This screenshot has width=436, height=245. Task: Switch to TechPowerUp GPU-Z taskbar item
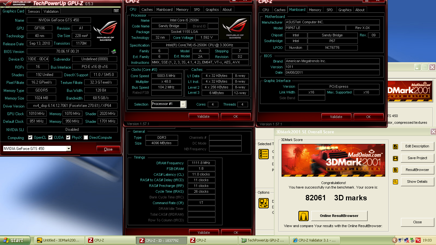coord(264,240)
